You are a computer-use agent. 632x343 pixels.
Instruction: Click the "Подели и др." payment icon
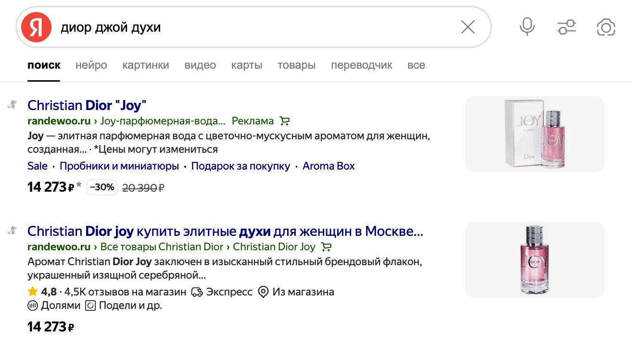coord(90,306)
